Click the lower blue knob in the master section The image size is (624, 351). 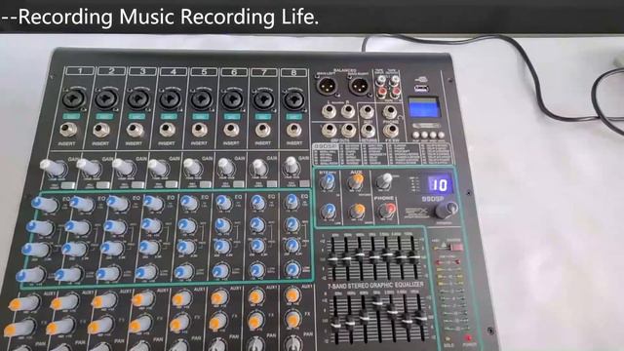pos(329,211)
